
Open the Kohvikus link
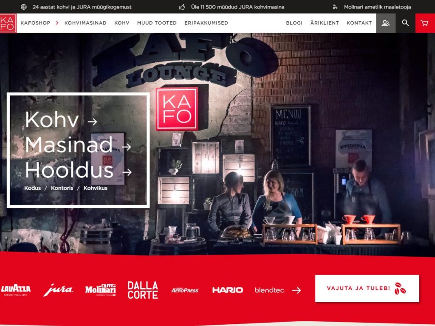coord(96,188)
